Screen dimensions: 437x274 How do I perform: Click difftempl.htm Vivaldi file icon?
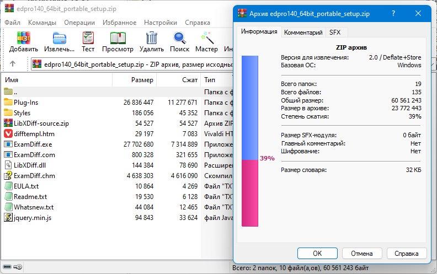click(8, 133)
